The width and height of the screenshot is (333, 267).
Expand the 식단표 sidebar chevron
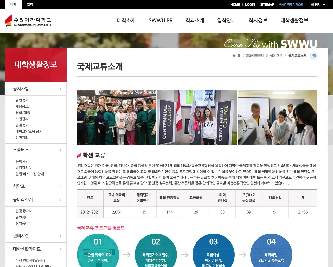pyautogui.click(x=60, y=186)
